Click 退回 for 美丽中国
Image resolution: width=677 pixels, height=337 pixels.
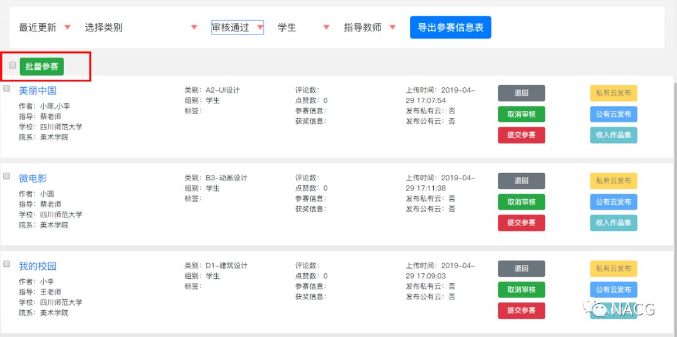pyautogui.click(x=522, y=93)
